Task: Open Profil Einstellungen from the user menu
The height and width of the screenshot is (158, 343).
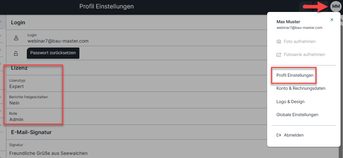Action: 295,75
